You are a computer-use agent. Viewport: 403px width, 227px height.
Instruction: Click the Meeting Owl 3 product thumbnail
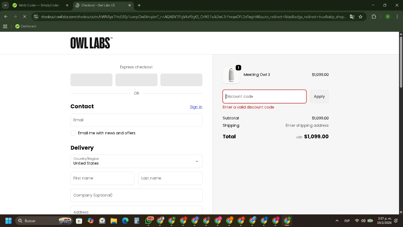[231, 75]
